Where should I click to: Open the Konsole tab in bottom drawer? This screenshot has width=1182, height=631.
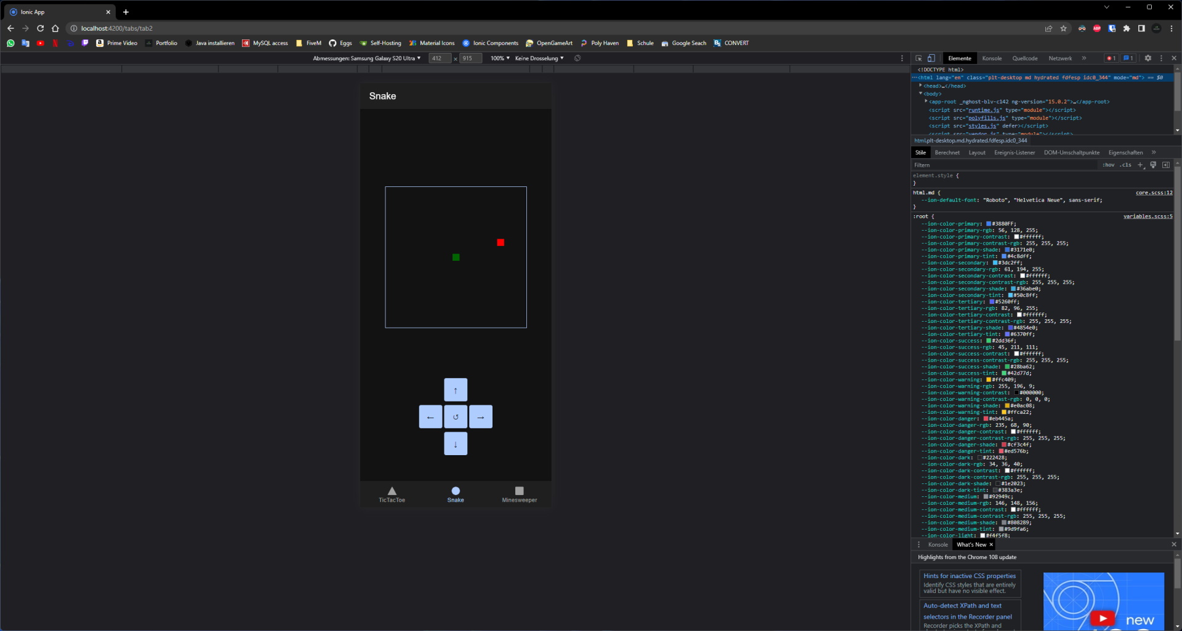938,545
